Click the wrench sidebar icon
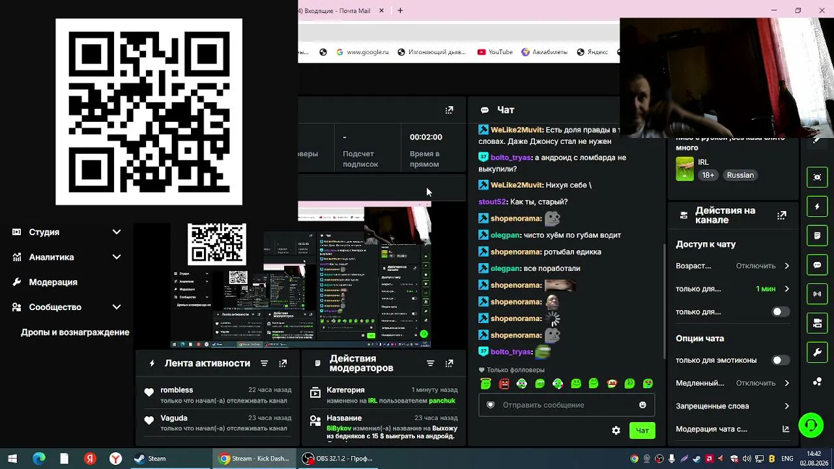834x469 pixels. [x=817, y=352]
